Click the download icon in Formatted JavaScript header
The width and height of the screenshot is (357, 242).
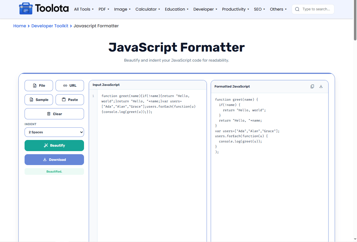(321, 86)
